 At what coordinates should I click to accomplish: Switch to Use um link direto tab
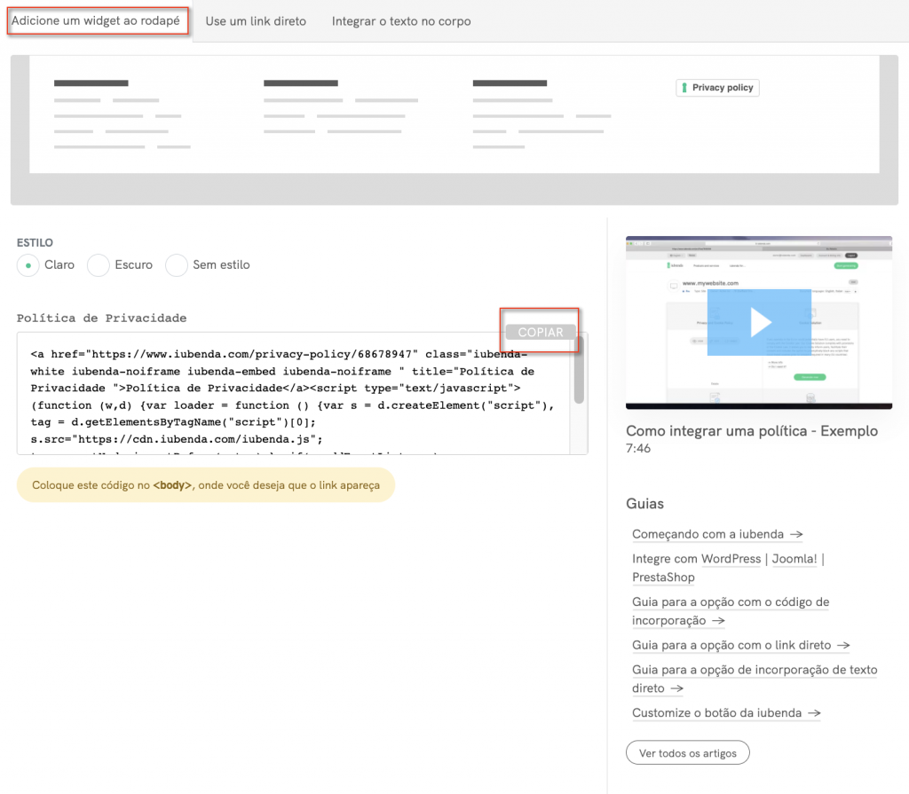[x=256, y=20]
